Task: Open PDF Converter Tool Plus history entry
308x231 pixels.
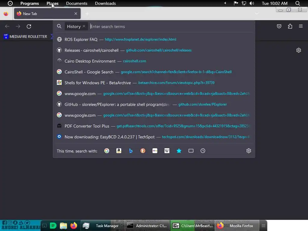Action: pyautogui.click(x=154, y=126)
